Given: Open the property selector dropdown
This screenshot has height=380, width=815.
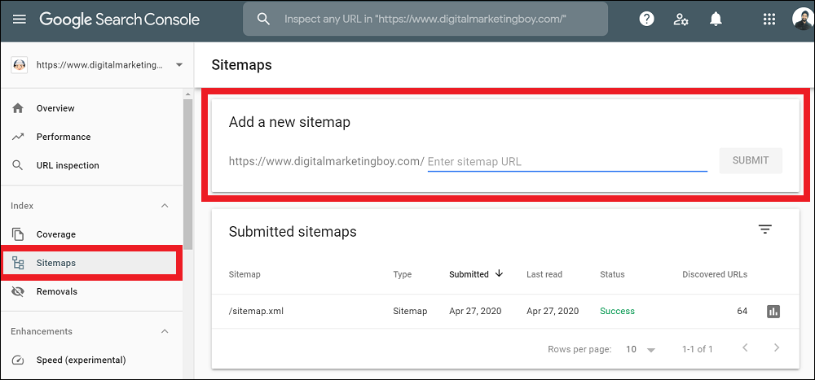Looking at the screenshot, I should tap(179, 65).
